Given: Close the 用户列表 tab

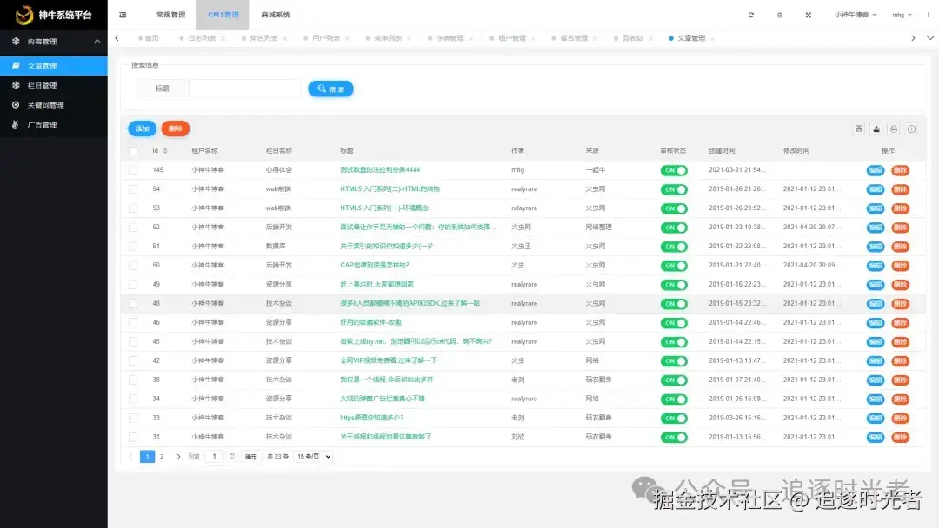Looking at the screenshot, I should coord(347,39).
